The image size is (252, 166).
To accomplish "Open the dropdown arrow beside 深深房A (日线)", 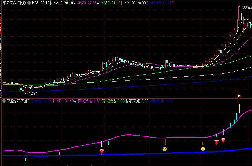I will (29, 3).
